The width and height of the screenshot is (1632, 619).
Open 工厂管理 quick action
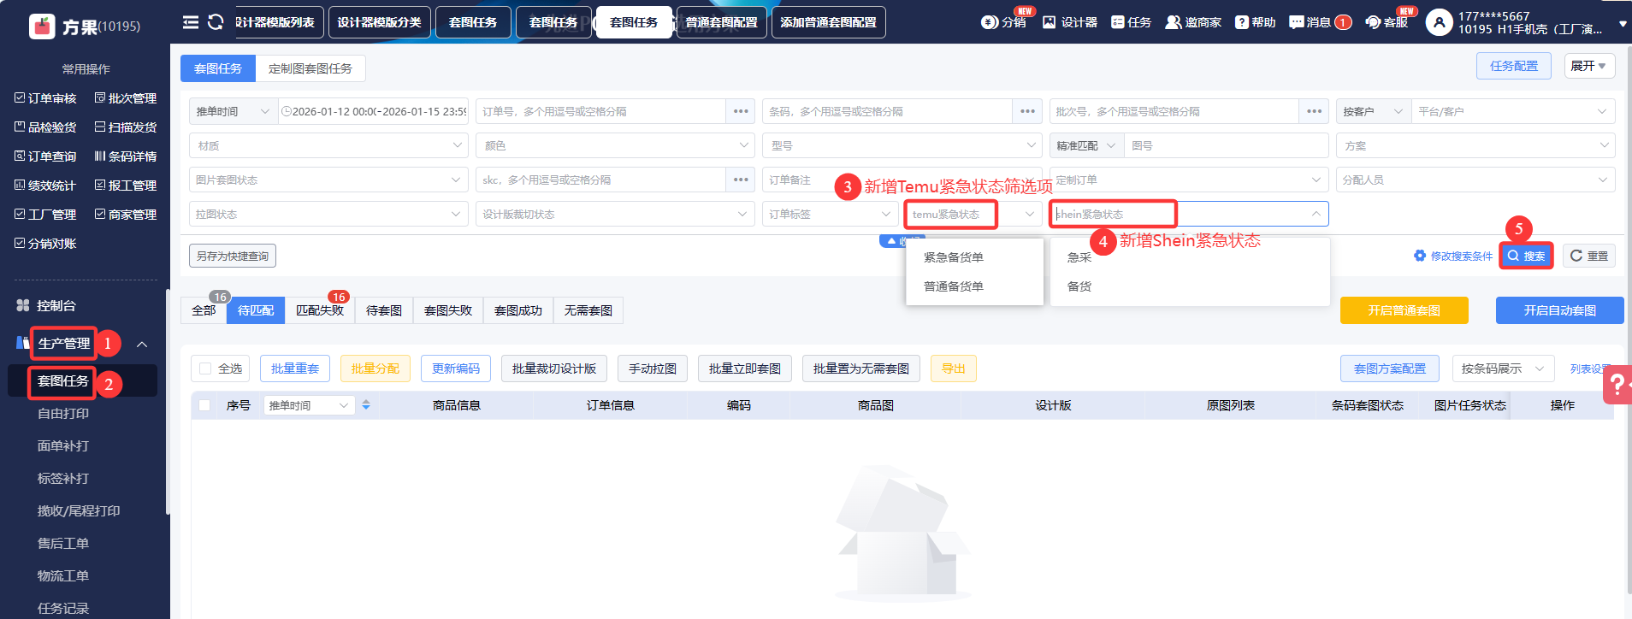[x=45, y=215]
